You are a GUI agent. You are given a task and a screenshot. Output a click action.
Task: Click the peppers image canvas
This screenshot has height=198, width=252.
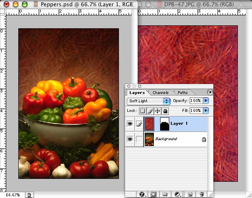click(x=69, y=104)
